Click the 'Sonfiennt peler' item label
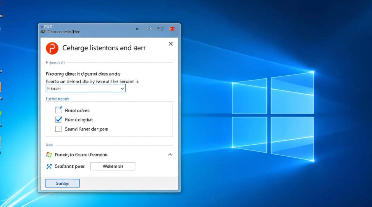 pyautogui.click(x=70, y=166)
